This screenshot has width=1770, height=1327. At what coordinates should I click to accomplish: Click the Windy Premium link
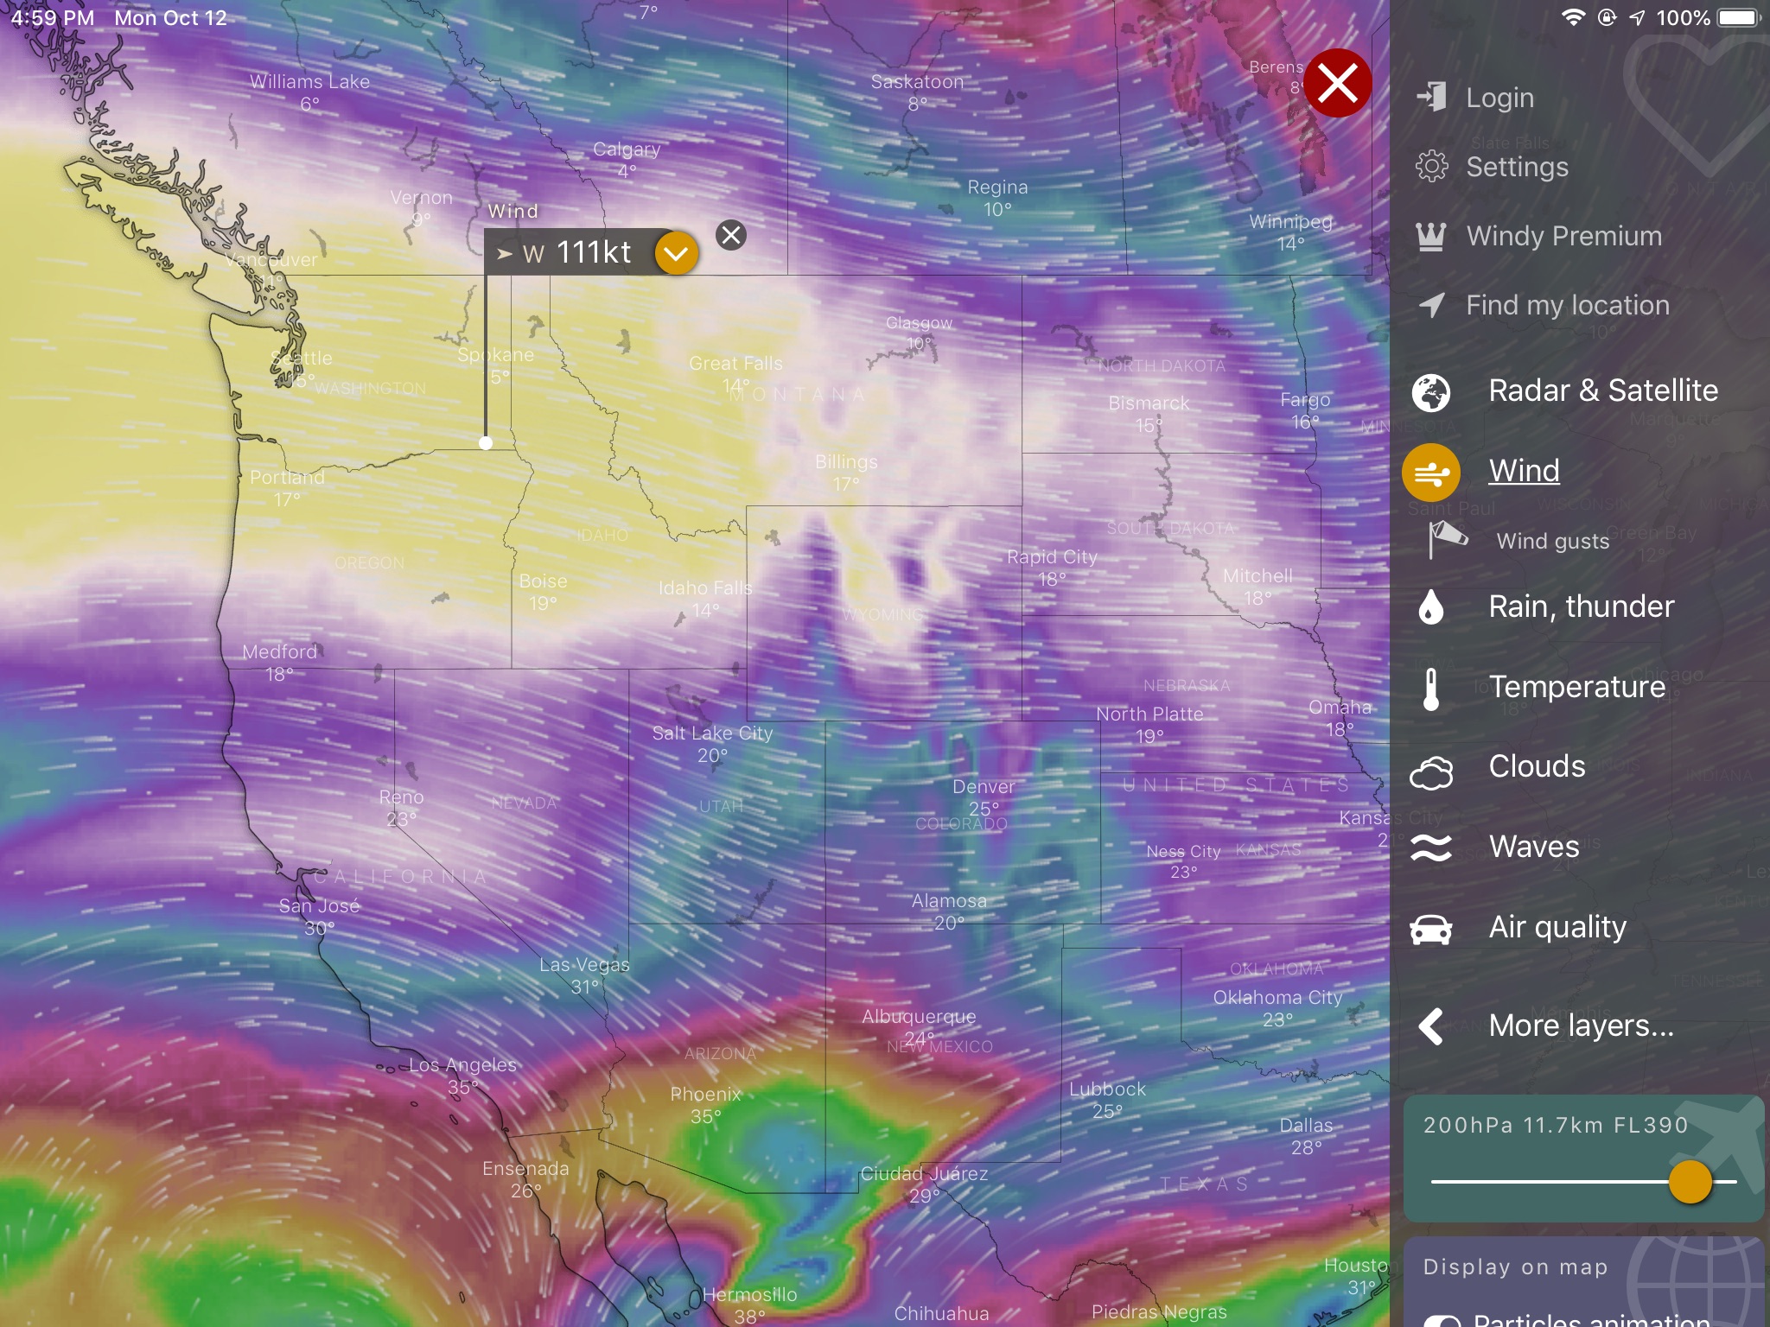click(1563, 236)
